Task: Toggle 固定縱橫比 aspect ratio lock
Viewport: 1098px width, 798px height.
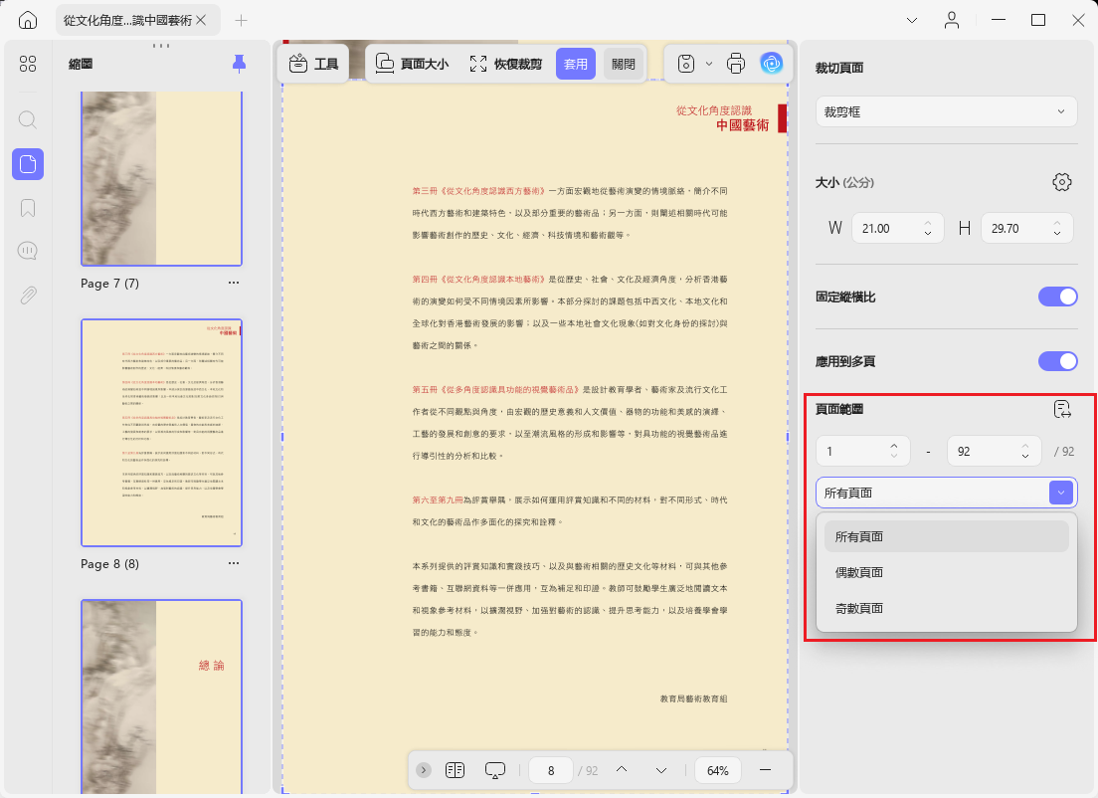Action: (1058, 298)
